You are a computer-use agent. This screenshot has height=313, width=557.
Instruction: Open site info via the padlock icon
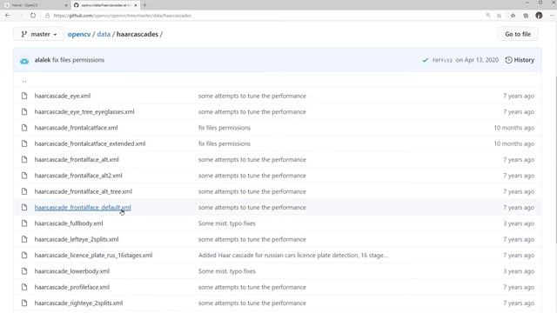coord(47,16)
